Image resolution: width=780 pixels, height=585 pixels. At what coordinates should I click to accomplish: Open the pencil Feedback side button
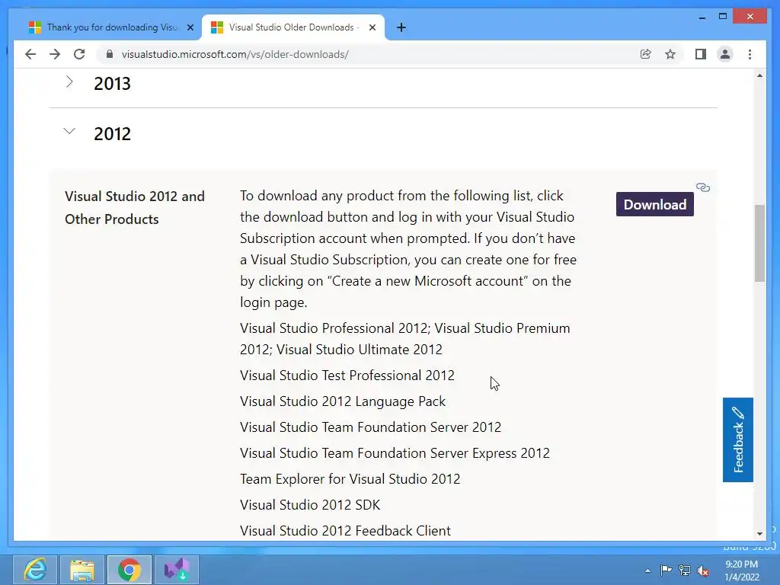coord(737,440)
